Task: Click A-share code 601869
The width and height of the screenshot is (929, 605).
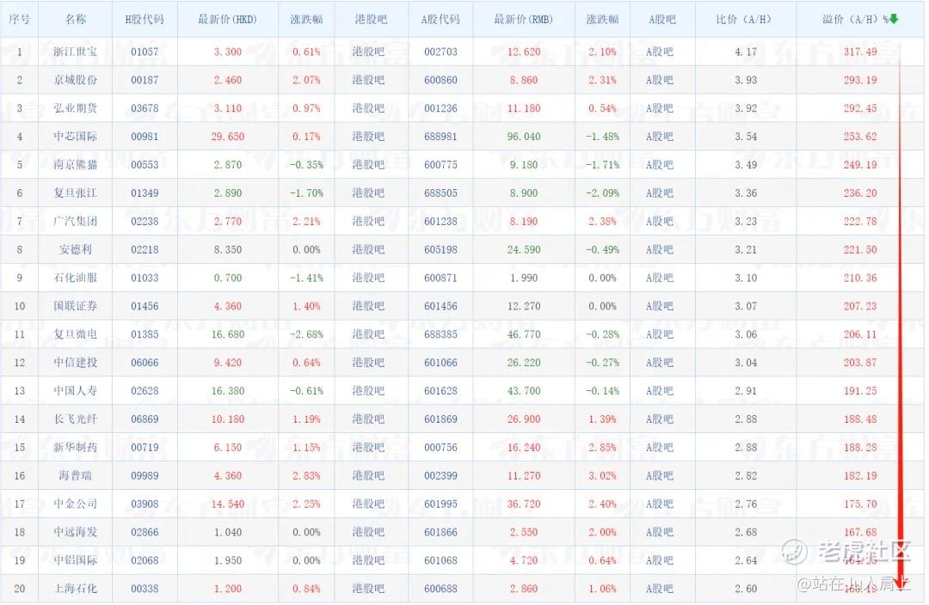Action: 440,419
